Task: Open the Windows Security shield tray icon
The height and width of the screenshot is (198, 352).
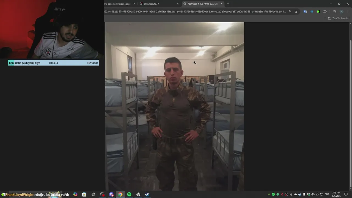Action: pyautogui.click(x=309, y=194)
